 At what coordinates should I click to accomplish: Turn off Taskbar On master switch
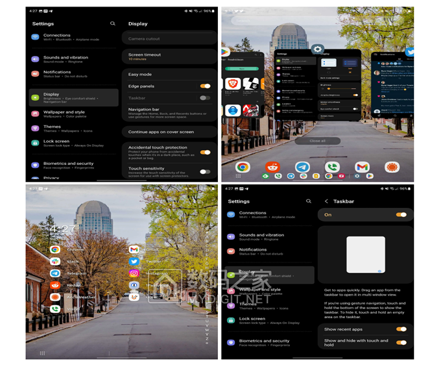point(402,214)
